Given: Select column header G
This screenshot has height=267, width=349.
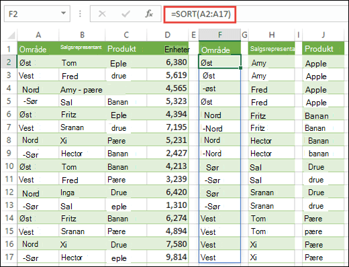Looking at the screenshot, I should 244,35.
